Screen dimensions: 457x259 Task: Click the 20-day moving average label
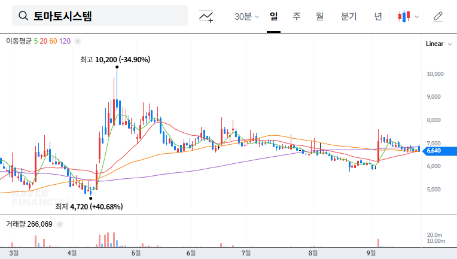coord(44,41)
